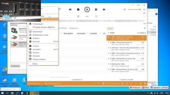Pause the current track

96,9
